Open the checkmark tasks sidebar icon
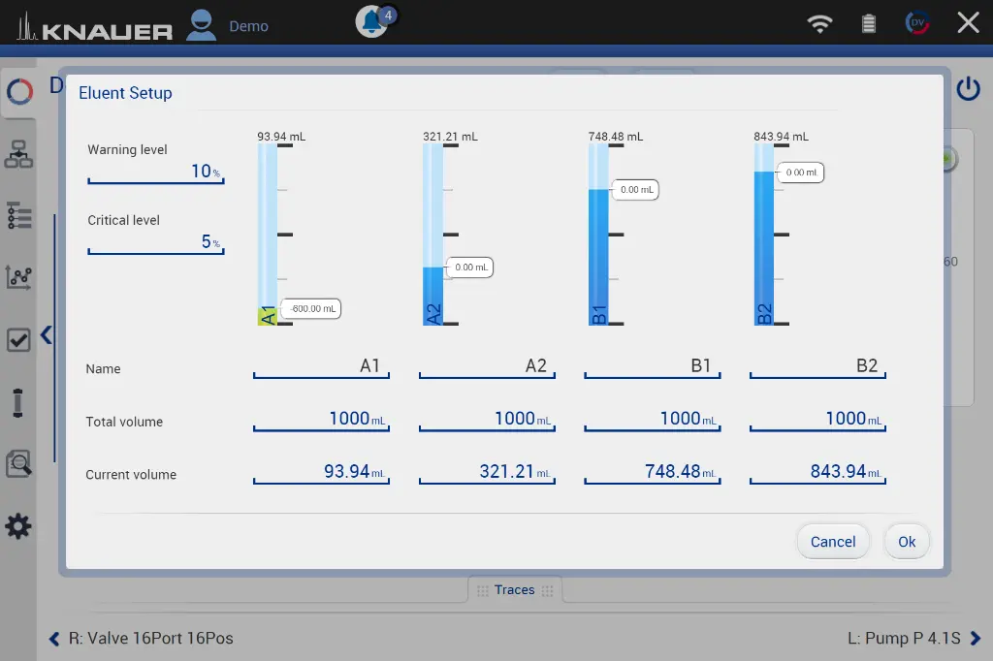The width and height of the screenshot is (993, 661). pyautogui.click(x=18, y=340)
